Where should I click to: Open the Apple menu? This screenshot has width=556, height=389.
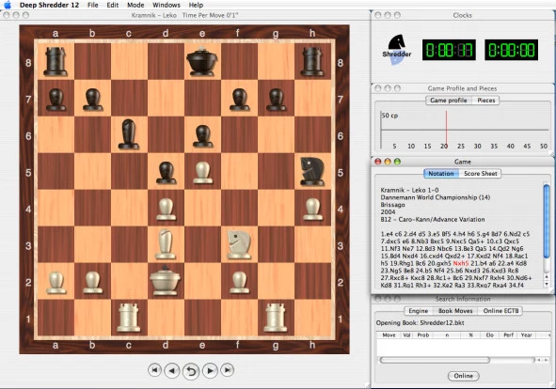tap(8, 5)
